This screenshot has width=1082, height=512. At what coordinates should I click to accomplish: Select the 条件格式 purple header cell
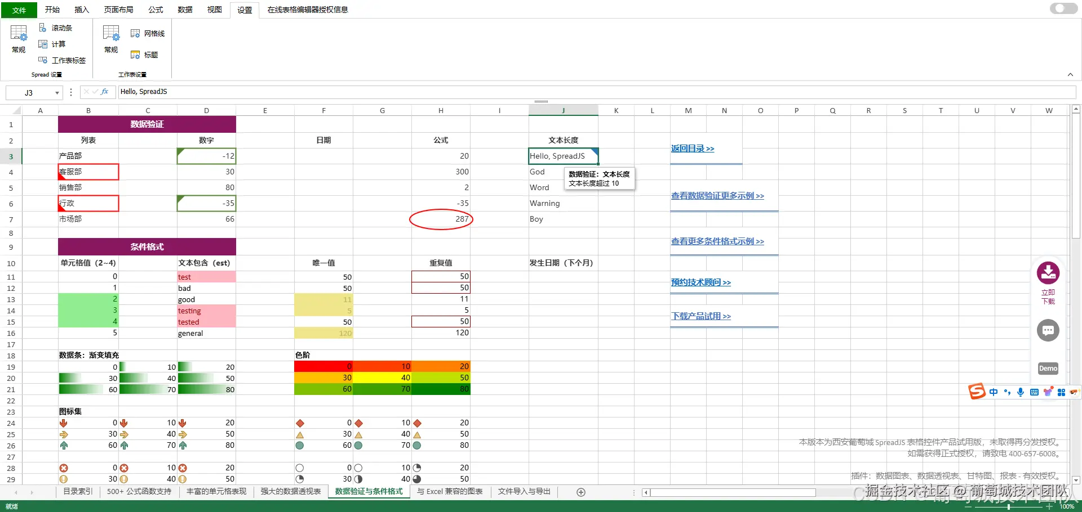click(x=147, y=247)
